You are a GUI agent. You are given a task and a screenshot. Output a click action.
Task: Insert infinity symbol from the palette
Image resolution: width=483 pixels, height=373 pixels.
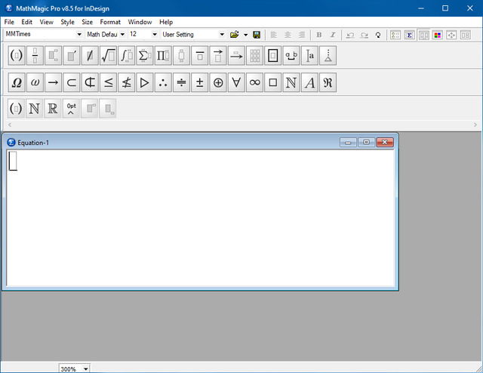pyautogui.click(x=255, y=82)
